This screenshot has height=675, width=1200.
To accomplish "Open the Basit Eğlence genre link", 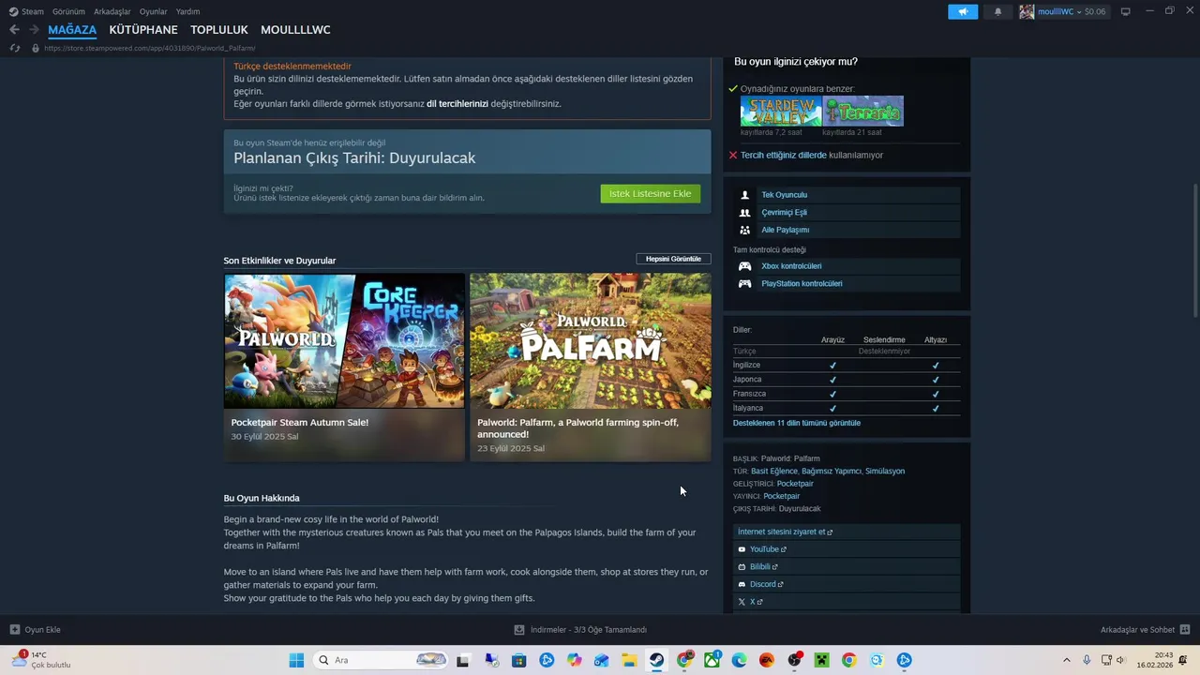I will pos(774,472).
